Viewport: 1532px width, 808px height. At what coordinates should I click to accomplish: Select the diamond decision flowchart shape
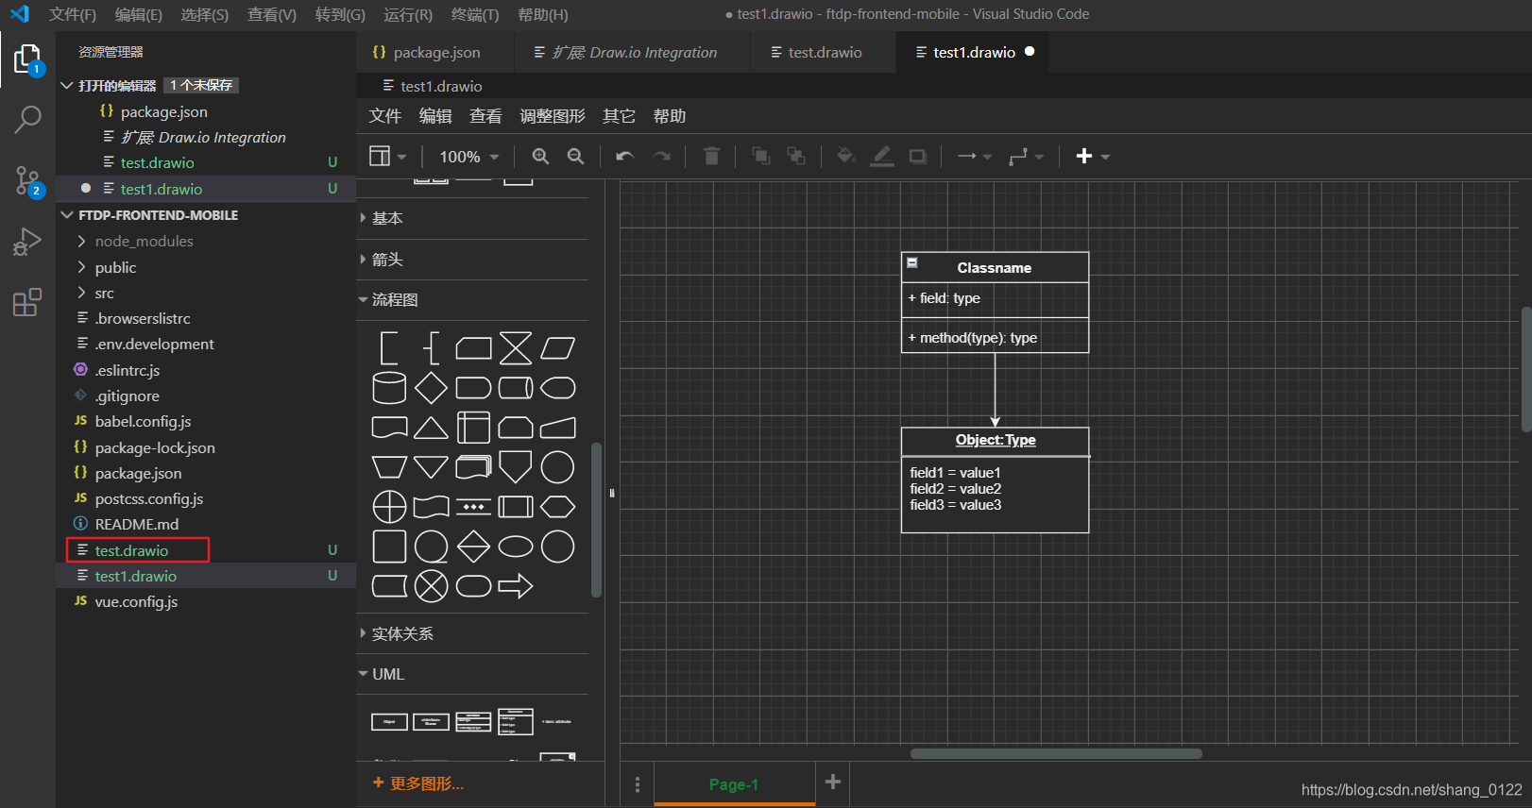point(431,388)
